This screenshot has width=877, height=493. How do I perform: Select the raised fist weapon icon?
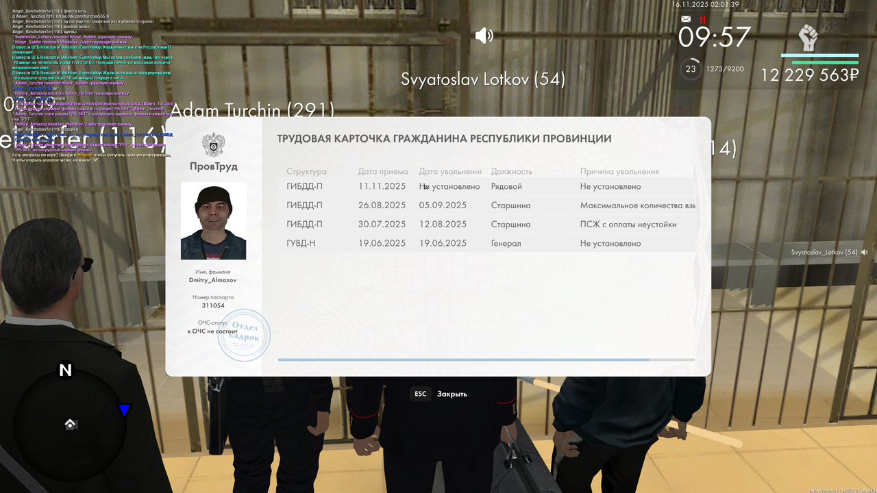coord(808,37)
